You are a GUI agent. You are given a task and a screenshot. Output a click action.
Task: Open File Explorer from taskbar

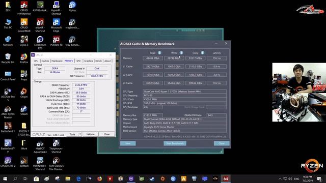pos(68,178)
